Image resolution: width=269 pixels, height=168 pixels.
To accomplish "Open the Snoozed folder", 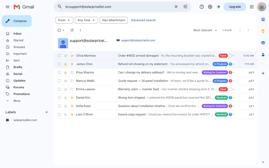I will point(19,47).
